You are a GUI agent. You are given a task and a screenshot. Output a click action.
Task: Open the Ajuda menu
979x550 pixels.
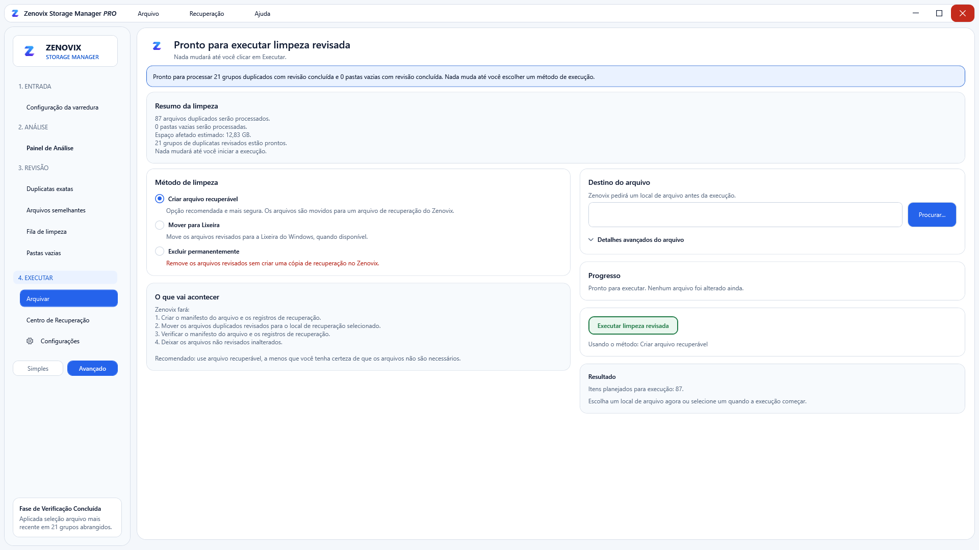(x=262, y=14)
